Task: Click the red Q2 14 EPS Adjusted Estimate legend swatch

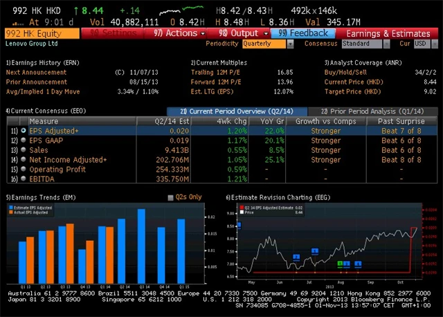Action: 242,208
